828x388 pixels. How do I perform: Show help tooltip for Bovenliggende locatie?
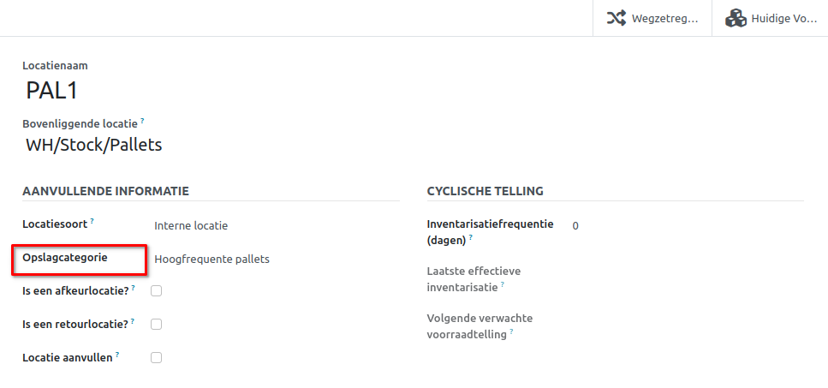pos(142,122)
